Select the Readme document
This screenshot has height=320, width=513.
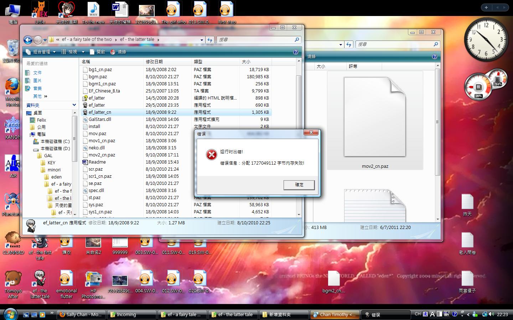coord(97,162)
